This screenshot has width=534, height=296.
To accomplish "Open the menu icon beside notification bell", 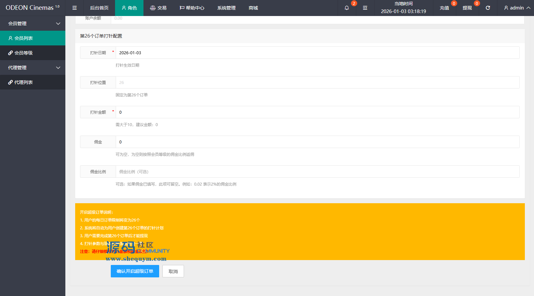I will click(365, 8).
